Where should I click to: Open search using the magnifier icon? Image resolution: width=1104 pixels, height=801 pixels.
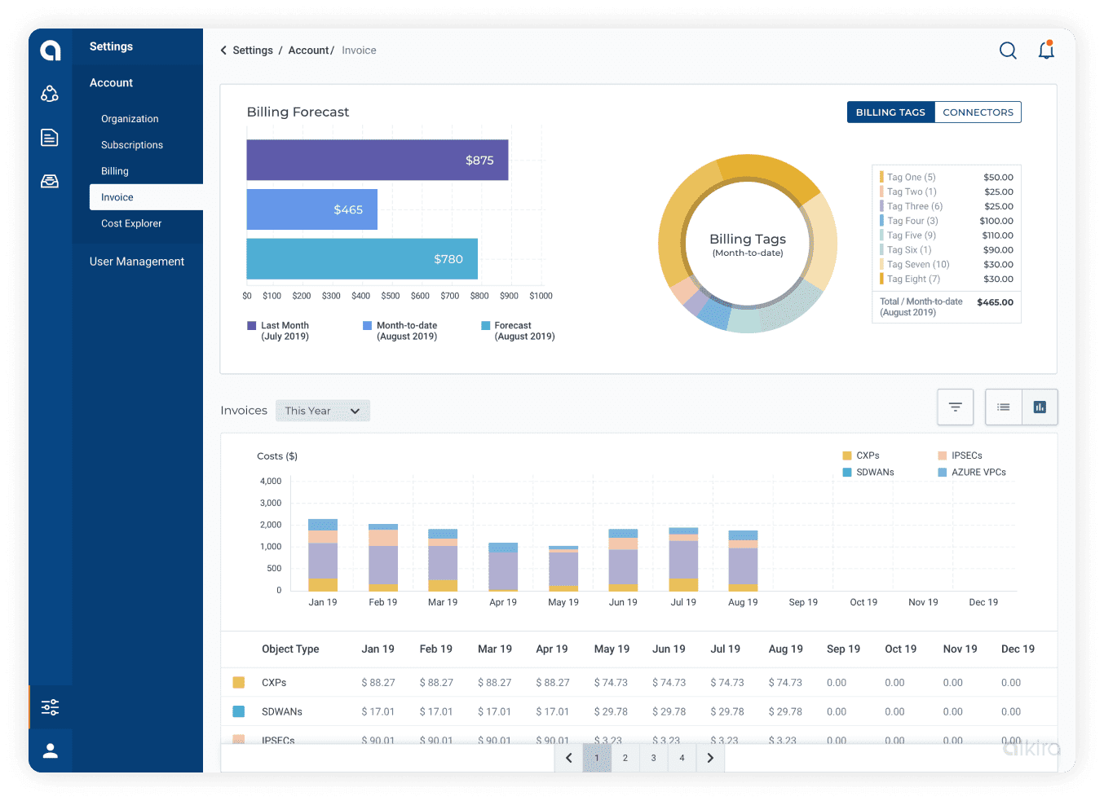1008,50
